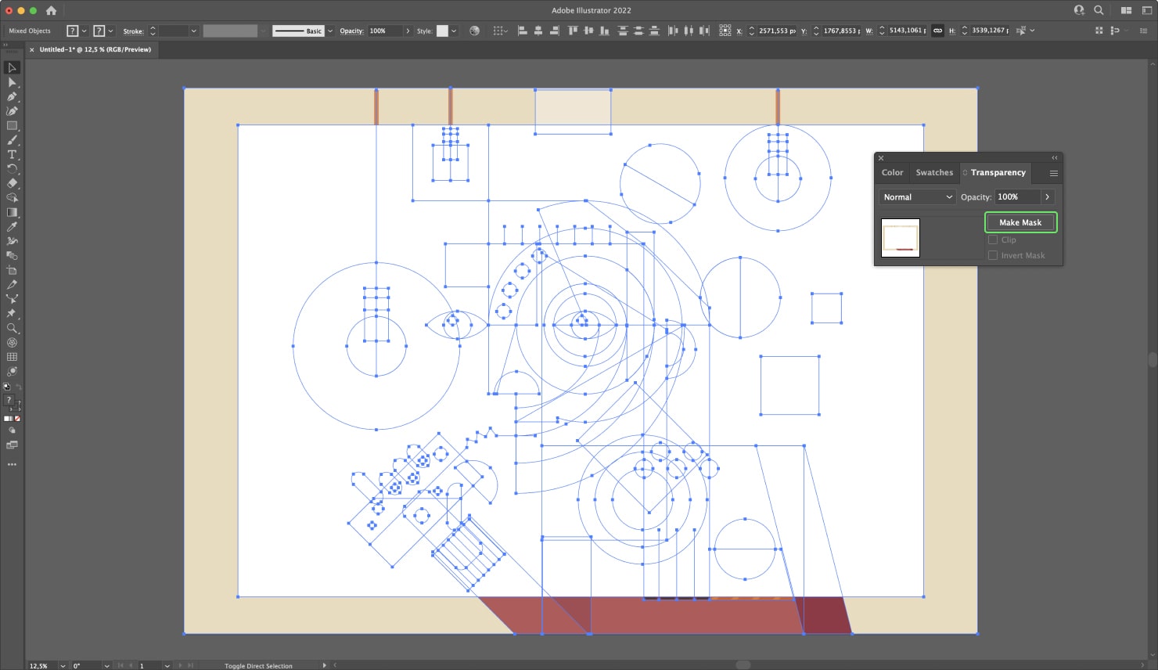Click the Horizontal Align Center icon
Viewport: 1158px width, 670px height.
point(538,31)
